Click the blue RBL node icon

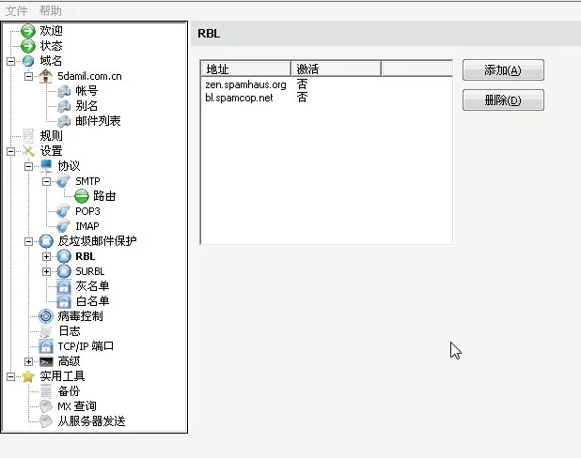point(64,256)
